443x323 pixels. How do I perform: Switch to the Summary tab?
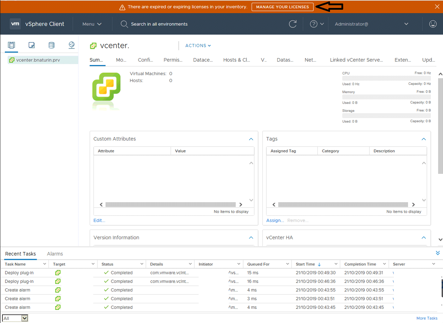pyautogui.click(x=96, y=60)
